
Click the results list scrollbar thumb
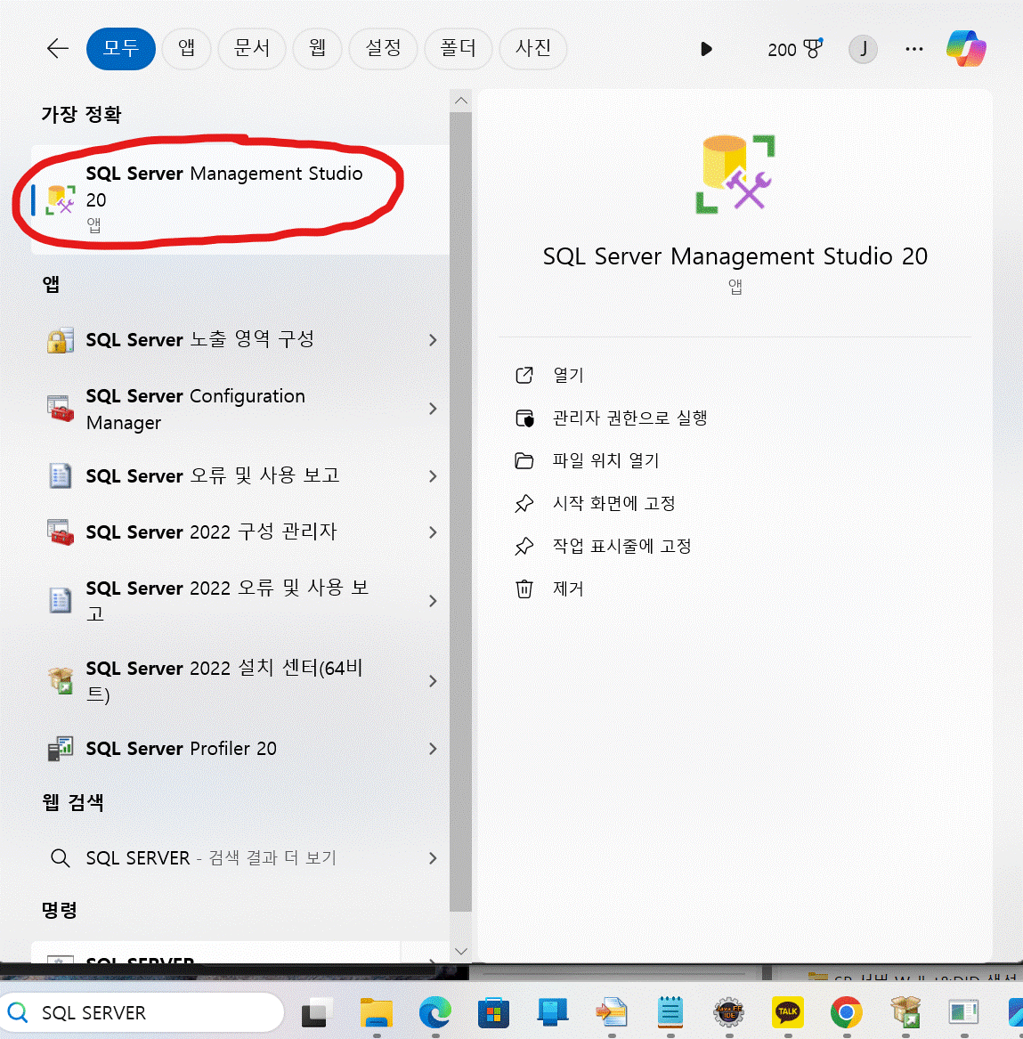click(460, 512)
